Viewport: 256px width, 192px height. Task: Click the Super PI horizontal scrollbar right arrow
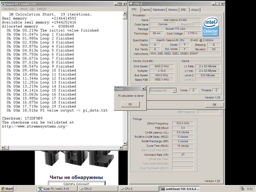[x=121, y=147]
